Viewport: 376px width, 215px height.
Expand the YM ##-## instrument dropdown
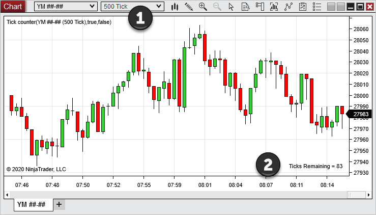66,7
